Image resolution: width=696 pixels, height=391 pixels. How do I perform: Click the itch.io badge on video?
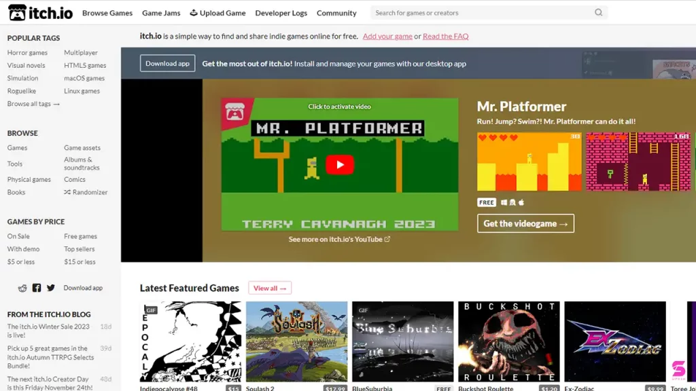pyautogui.click(x=234, y=112)
